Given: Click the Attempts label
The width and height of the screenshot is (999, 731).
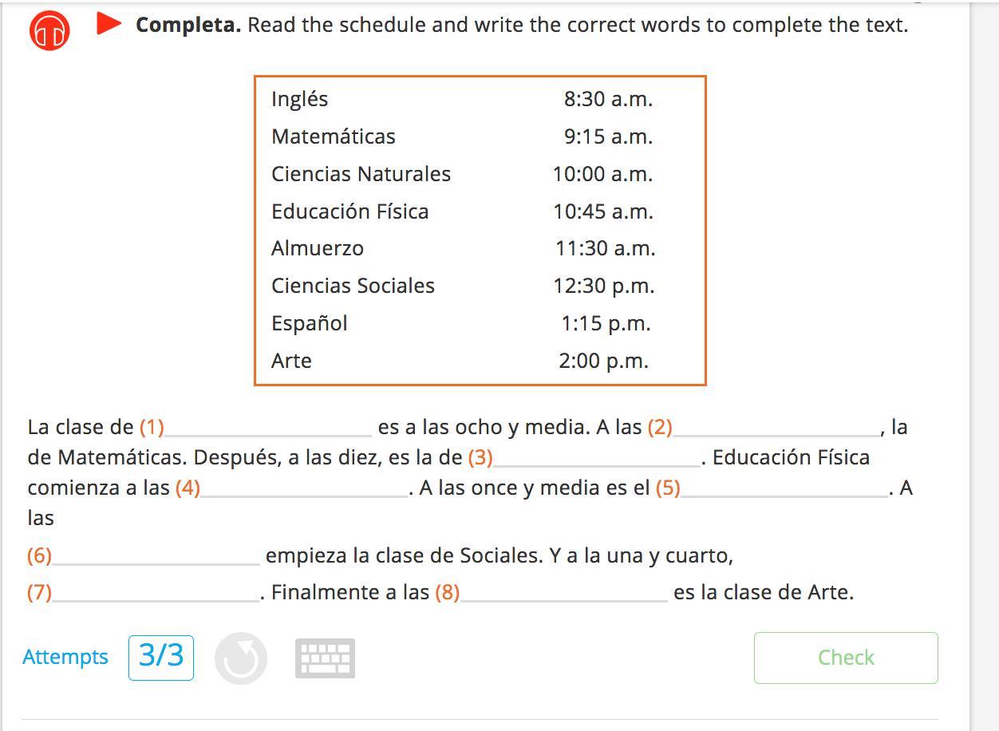Looking at the screenshot, I should pyautogui.click(x=65, y=657).
